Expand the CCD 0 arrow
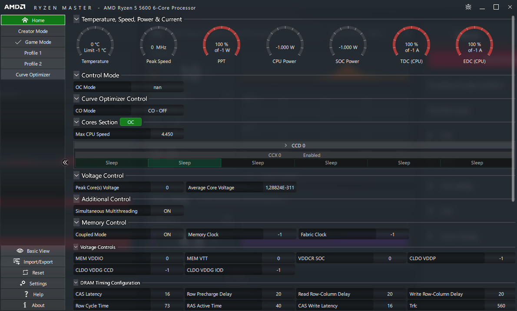 coord(286,146)
